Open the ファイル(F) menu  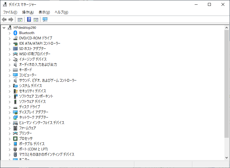coord(10,12)
